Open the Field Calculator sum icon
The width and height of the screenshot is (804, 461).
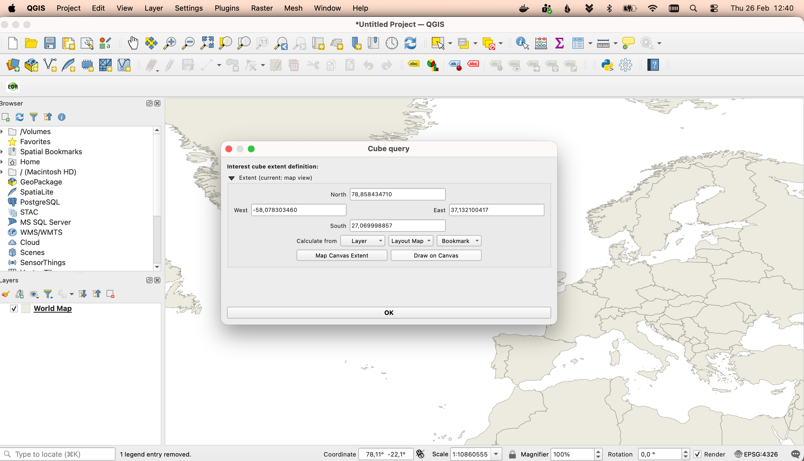[559, 43]
